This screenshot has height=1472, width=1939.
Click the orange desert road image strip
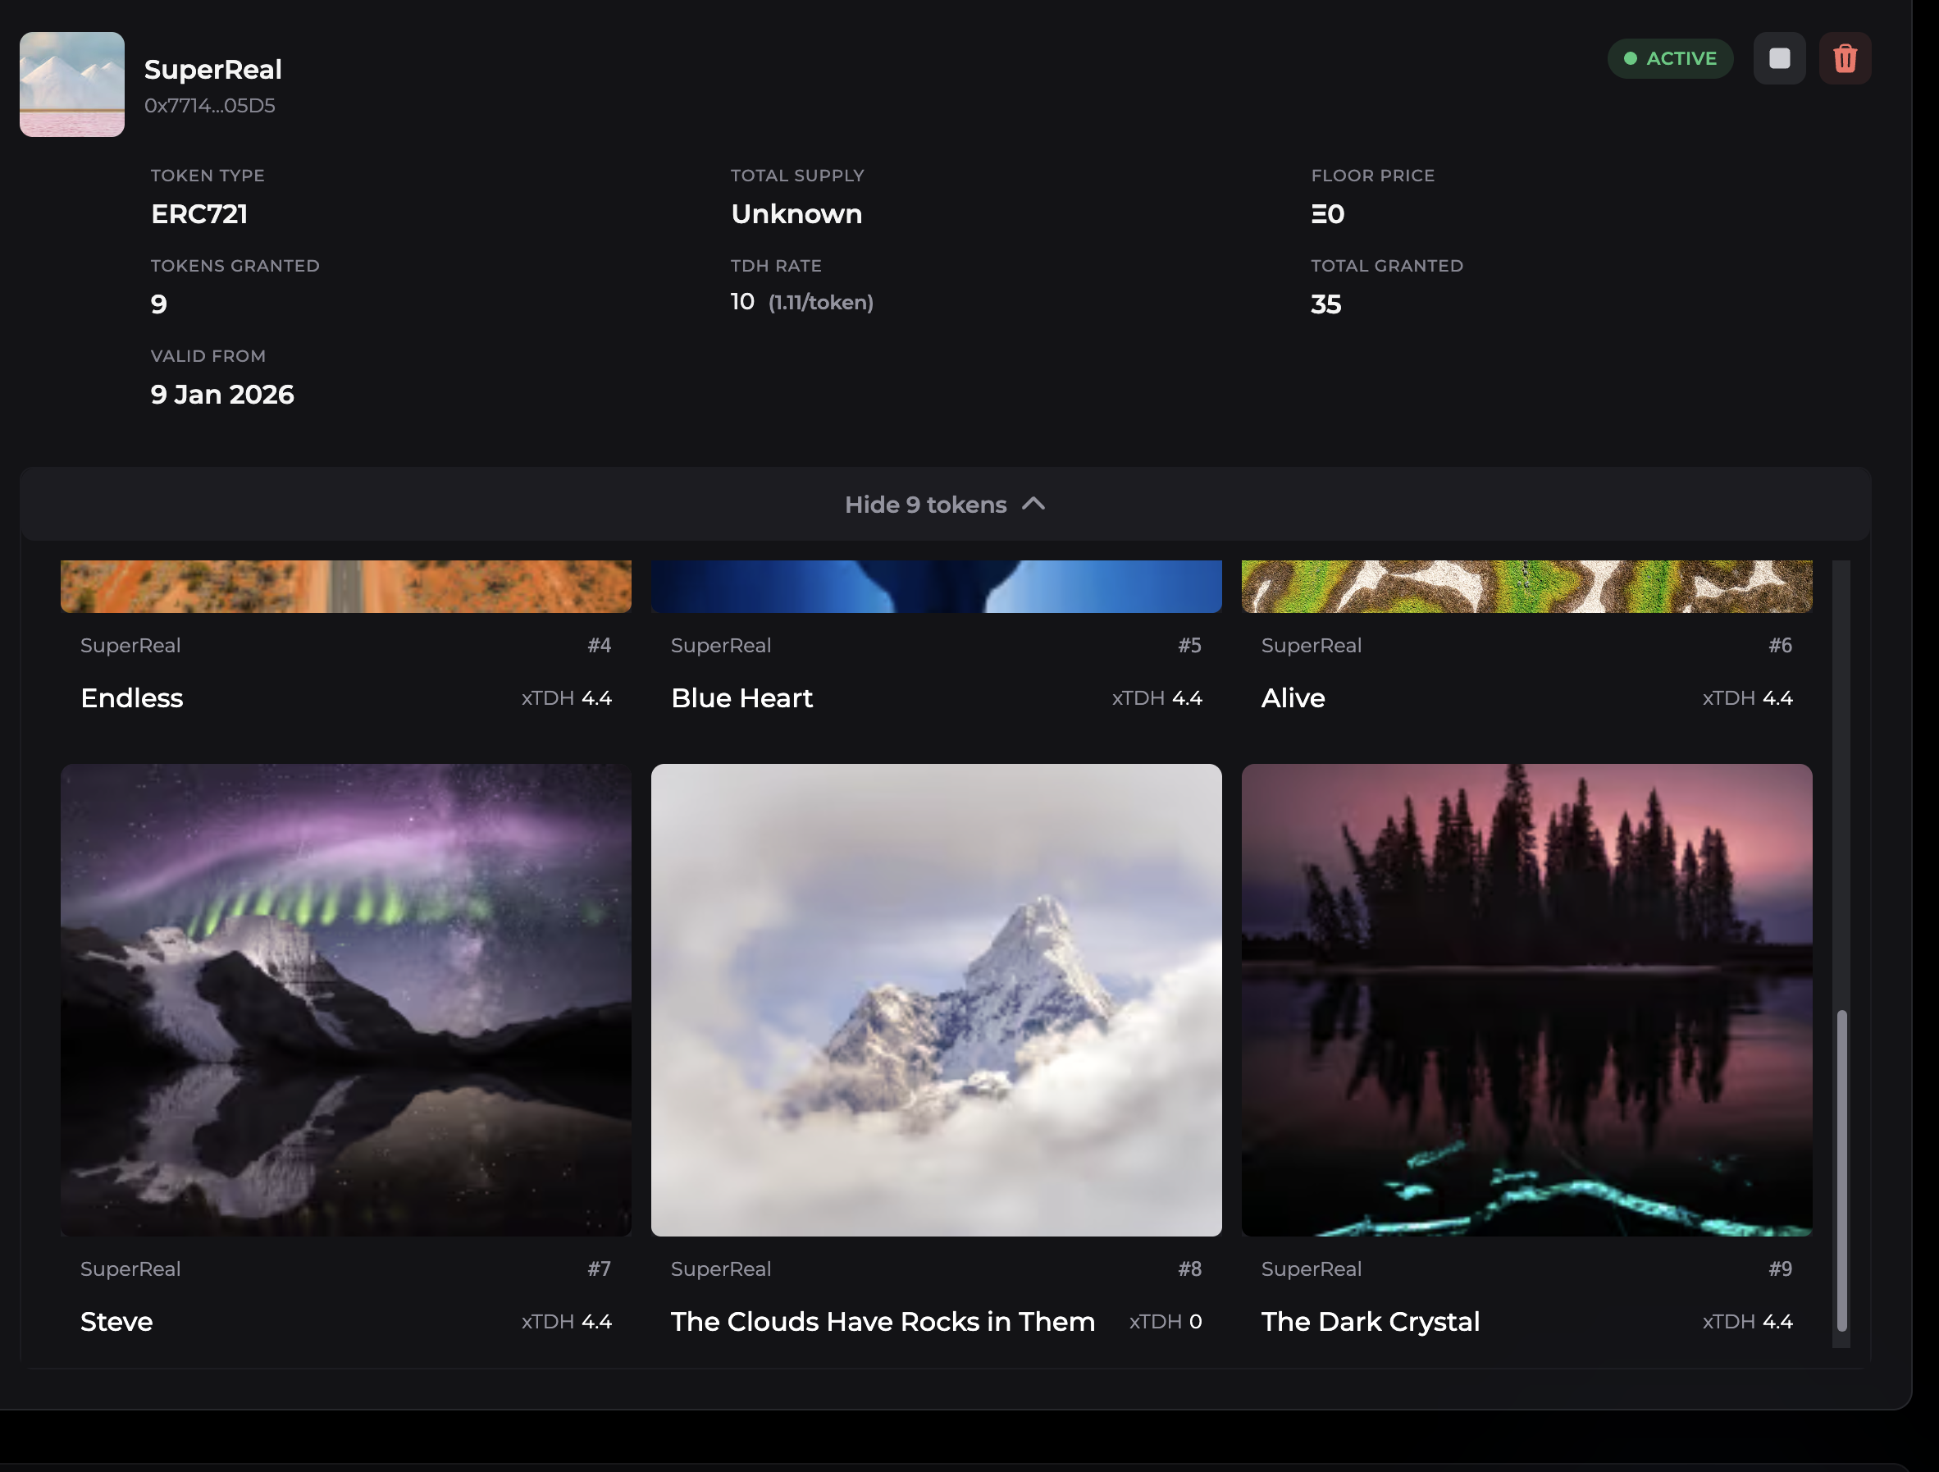345,586
